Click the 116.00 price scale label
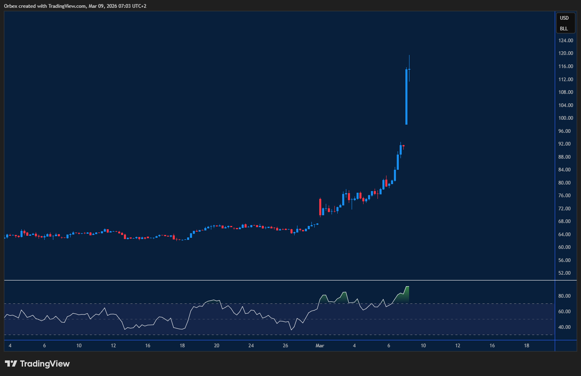This screenshot has height=376, width=581. point(565,66)
